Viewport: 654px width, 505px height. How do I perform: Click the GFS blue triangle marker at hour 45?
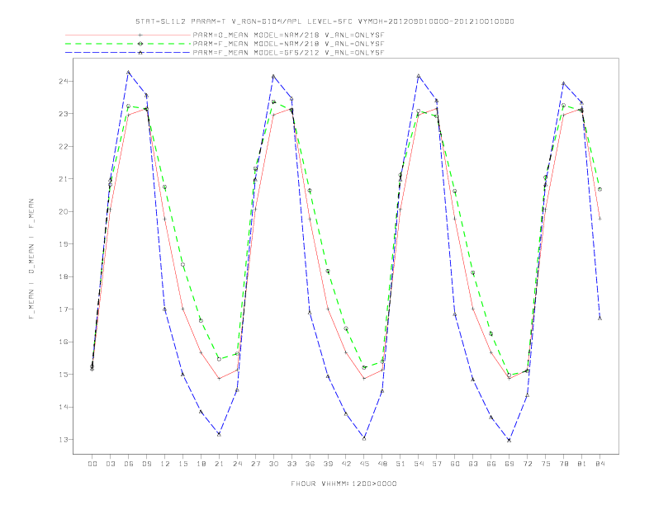(x=364, y=438)
